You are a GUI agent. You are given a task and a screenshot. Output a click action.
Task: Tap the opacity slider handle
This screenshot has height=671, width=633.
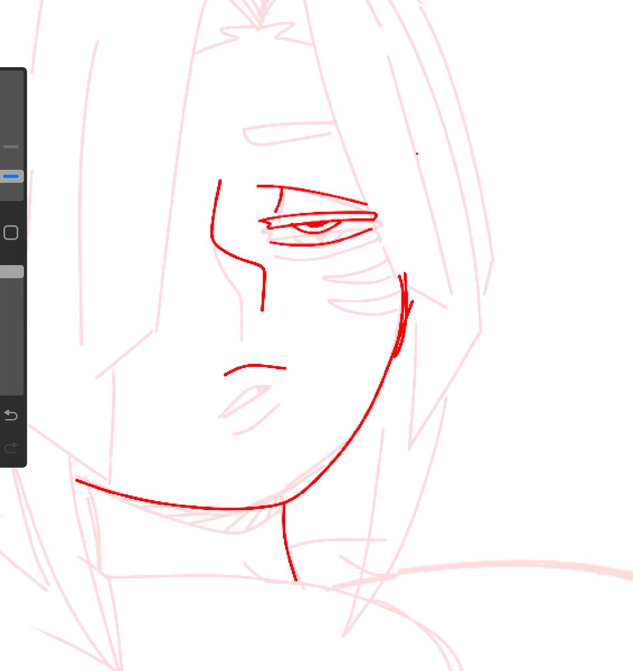coord(10,271)
